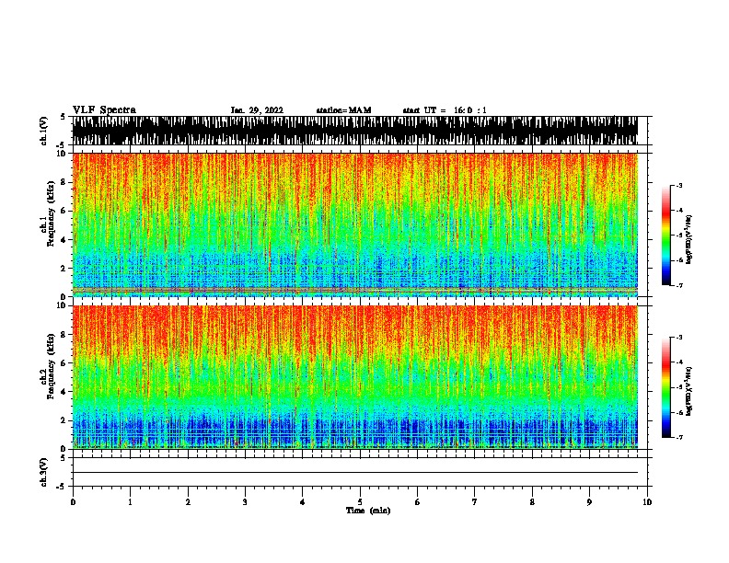Viewport: 729px width, 563px height.
Task: Click the ch.2 'Frequency (kHz)' axis label
Action: tap(51, 366)
